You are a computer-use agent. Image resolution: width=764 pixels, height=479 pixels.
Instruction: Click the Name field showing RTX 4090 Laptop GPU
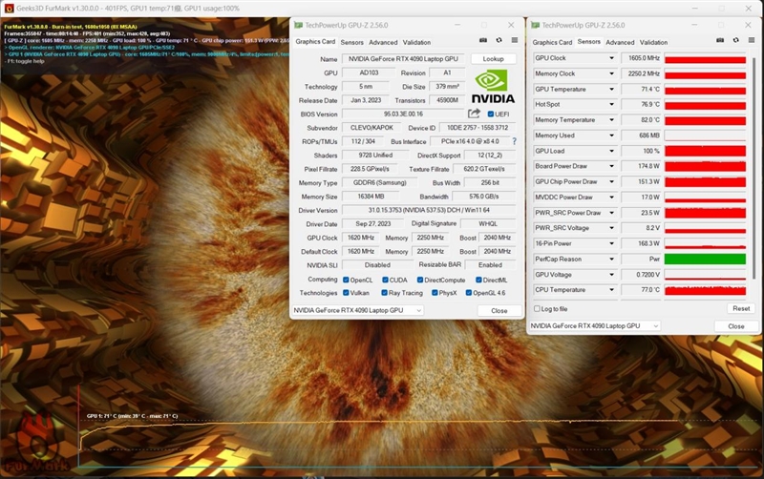403,58
